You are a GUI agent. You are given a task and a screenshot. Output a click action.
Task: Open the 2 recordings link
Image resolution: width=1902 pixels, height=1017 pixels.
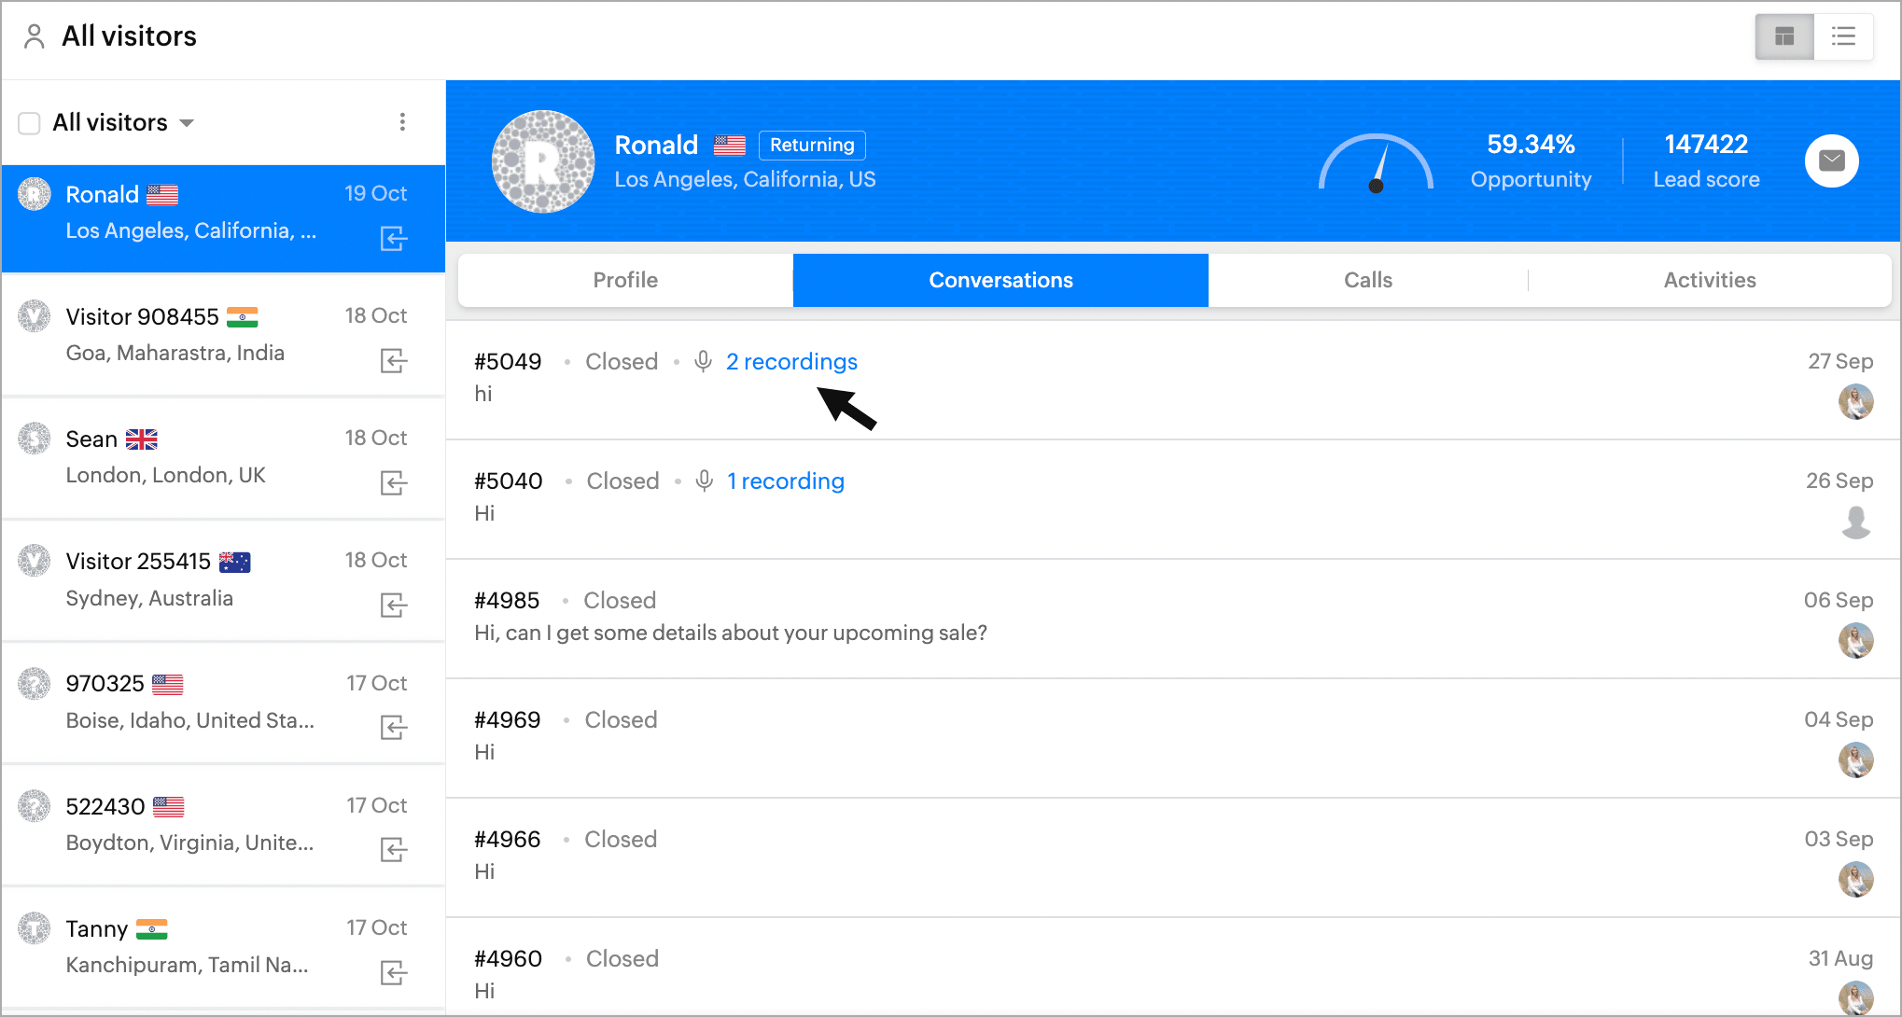click(x=791, y=362)
